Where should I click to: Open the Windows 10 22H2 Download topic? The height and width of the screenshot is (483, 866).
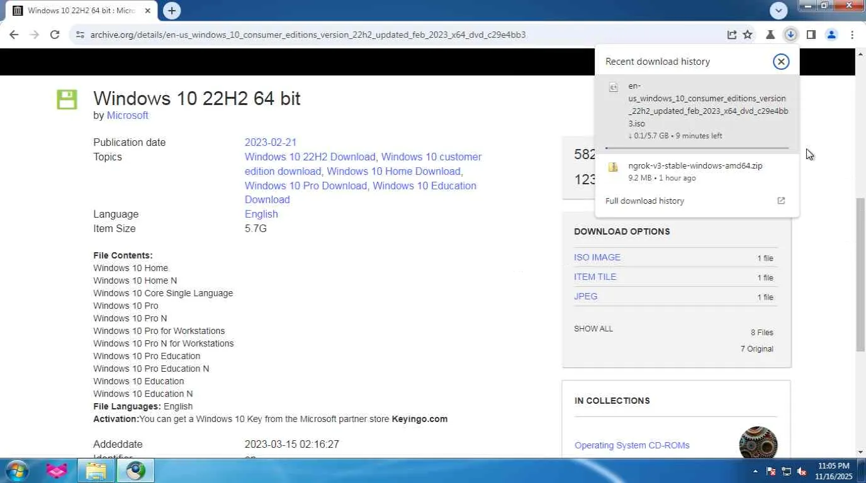pos(310,157)
